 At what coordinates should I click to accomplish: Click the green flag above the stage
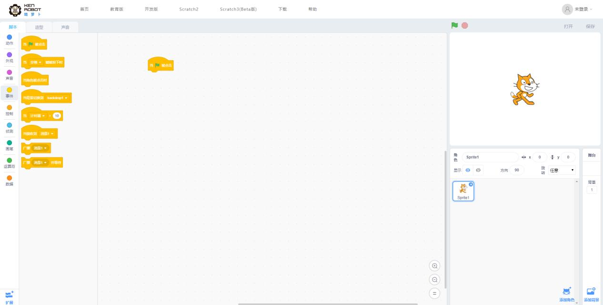coord(454,26)
